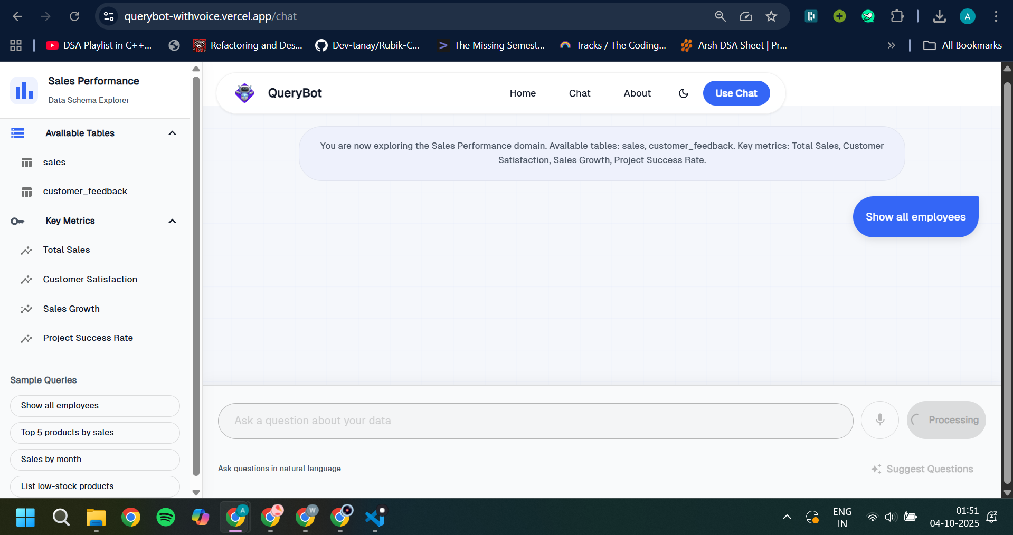Open the Refactoring and Design bookmark
1013x535 pixels.
248,45
